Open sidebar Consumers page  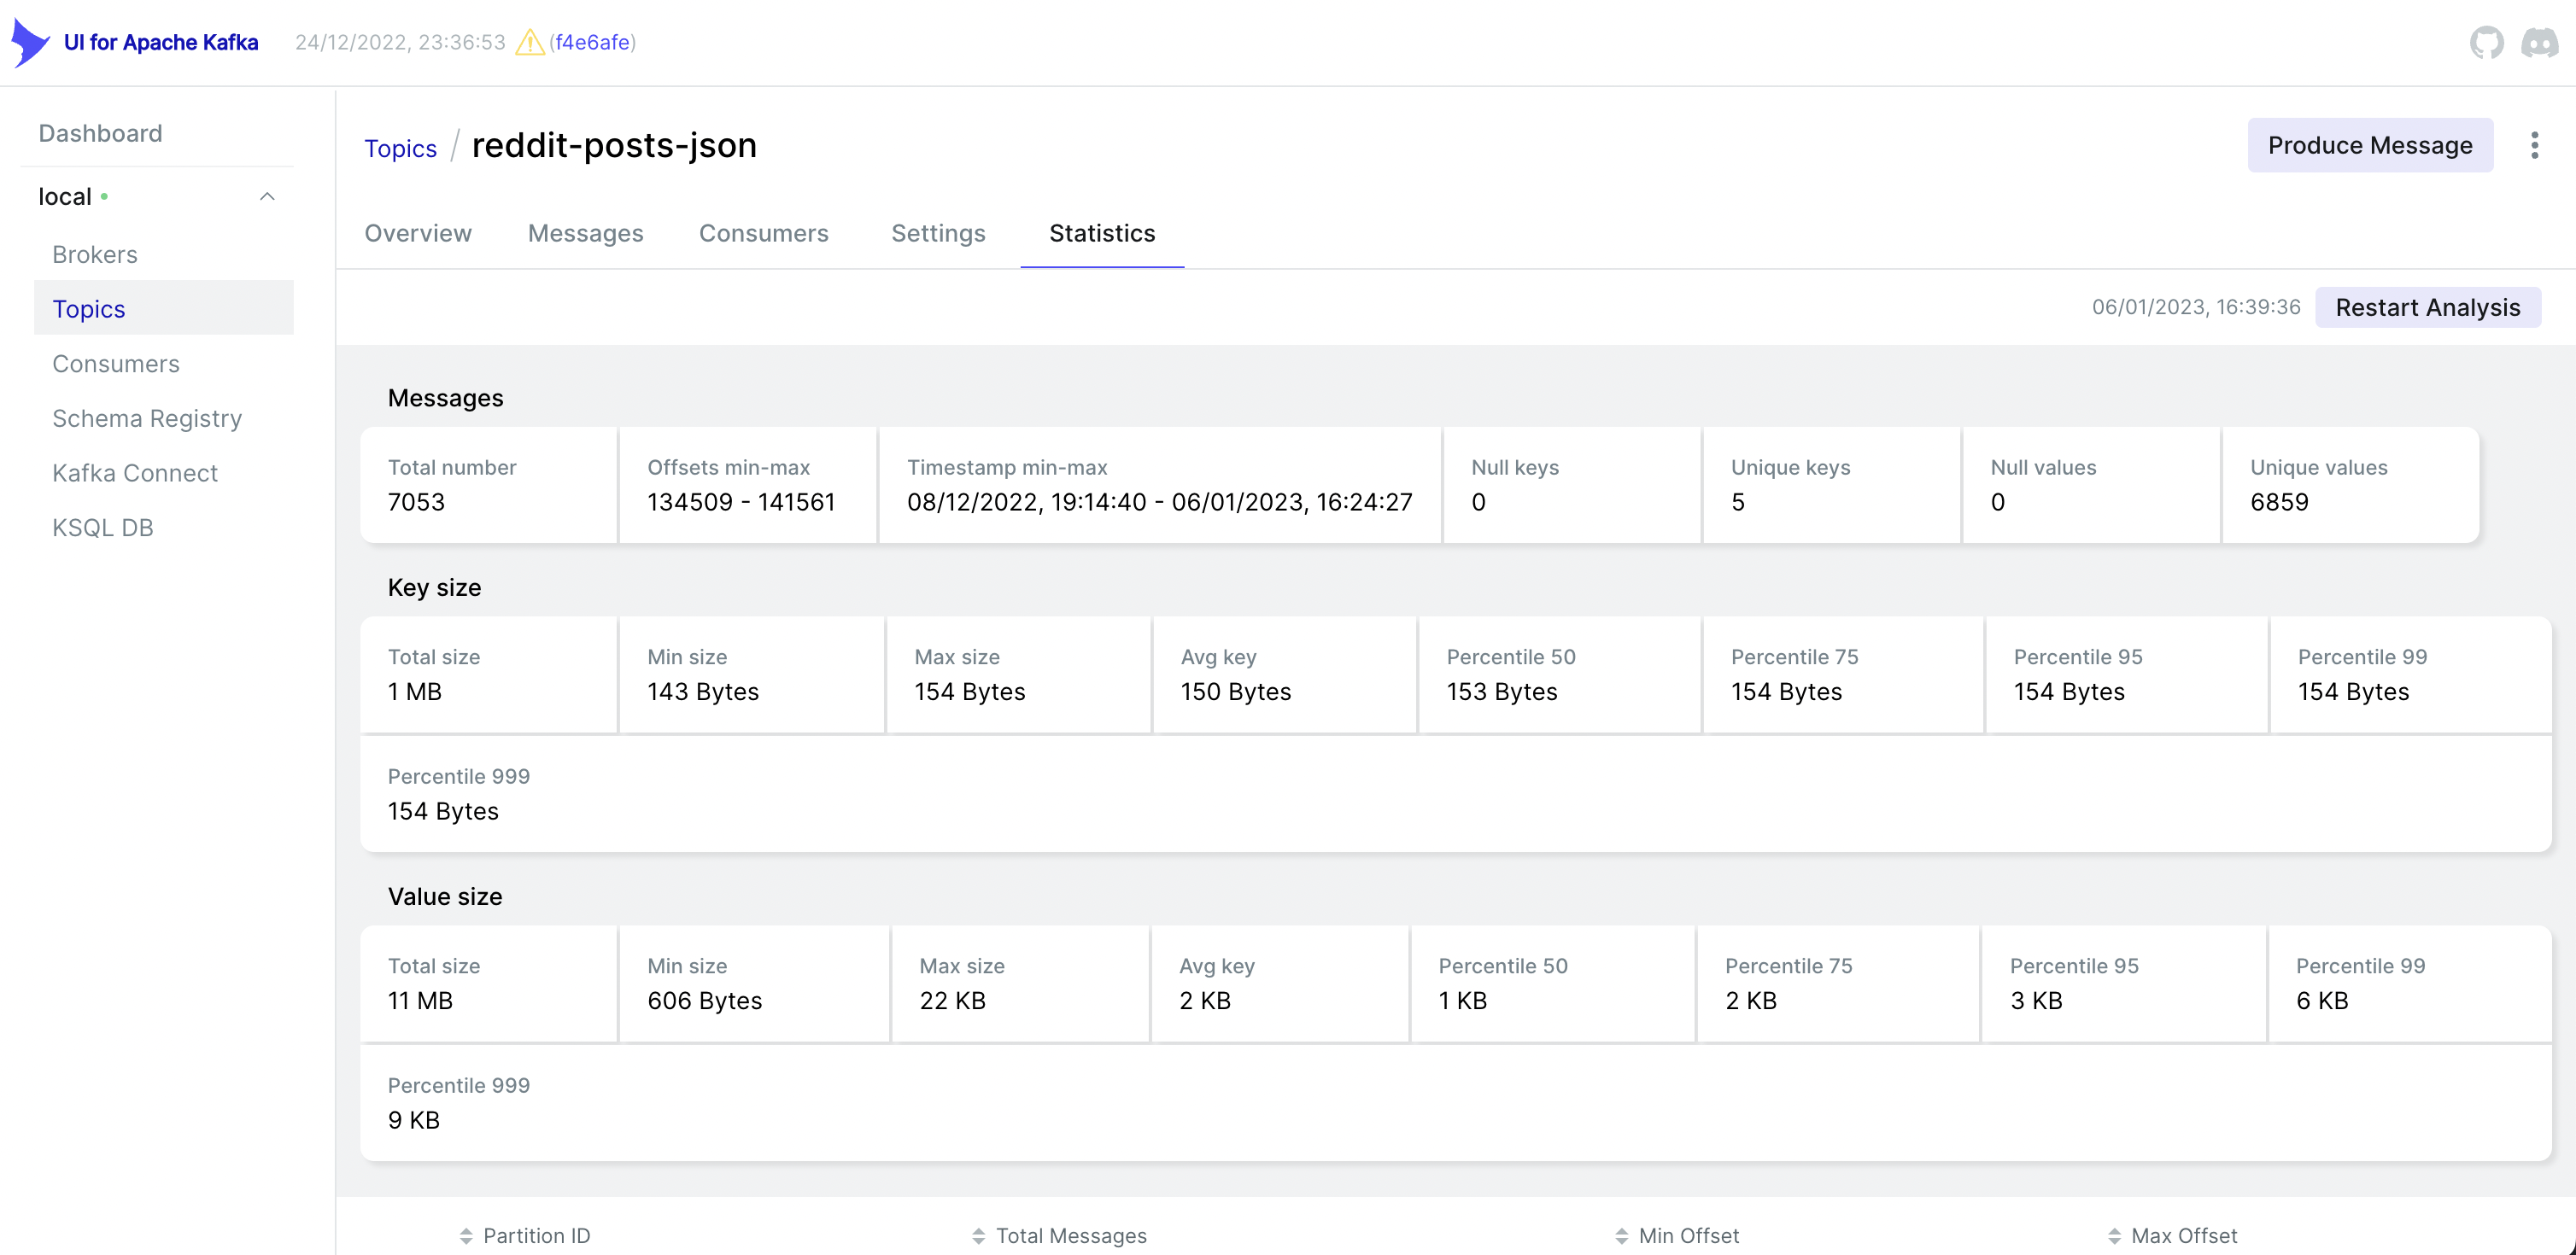(116, 364)
